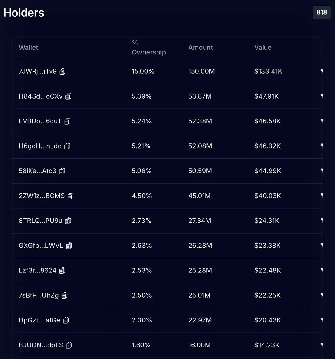The width and height of the screenshot is (335, 359).
Task: Copy wallet address HpGzL...atGe
Action: (66, 320)
